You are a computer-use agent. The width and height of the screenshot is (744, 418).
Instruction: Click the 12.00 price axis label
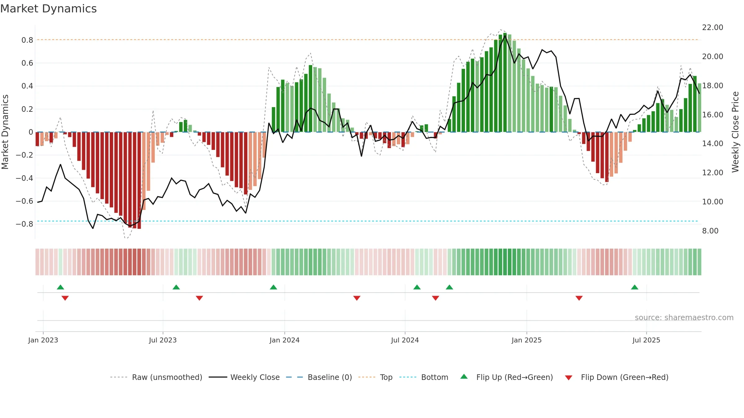pyautogui.click(x=713, y=173)
